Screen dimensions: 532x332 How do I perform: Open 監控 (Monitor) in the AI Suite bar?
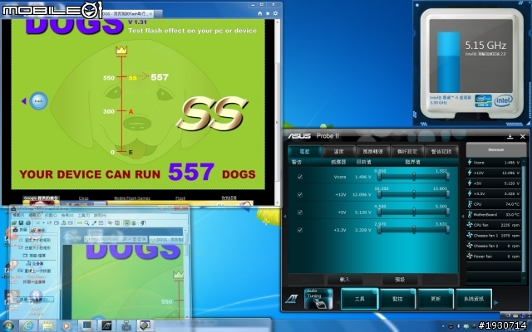pos(397,299)
